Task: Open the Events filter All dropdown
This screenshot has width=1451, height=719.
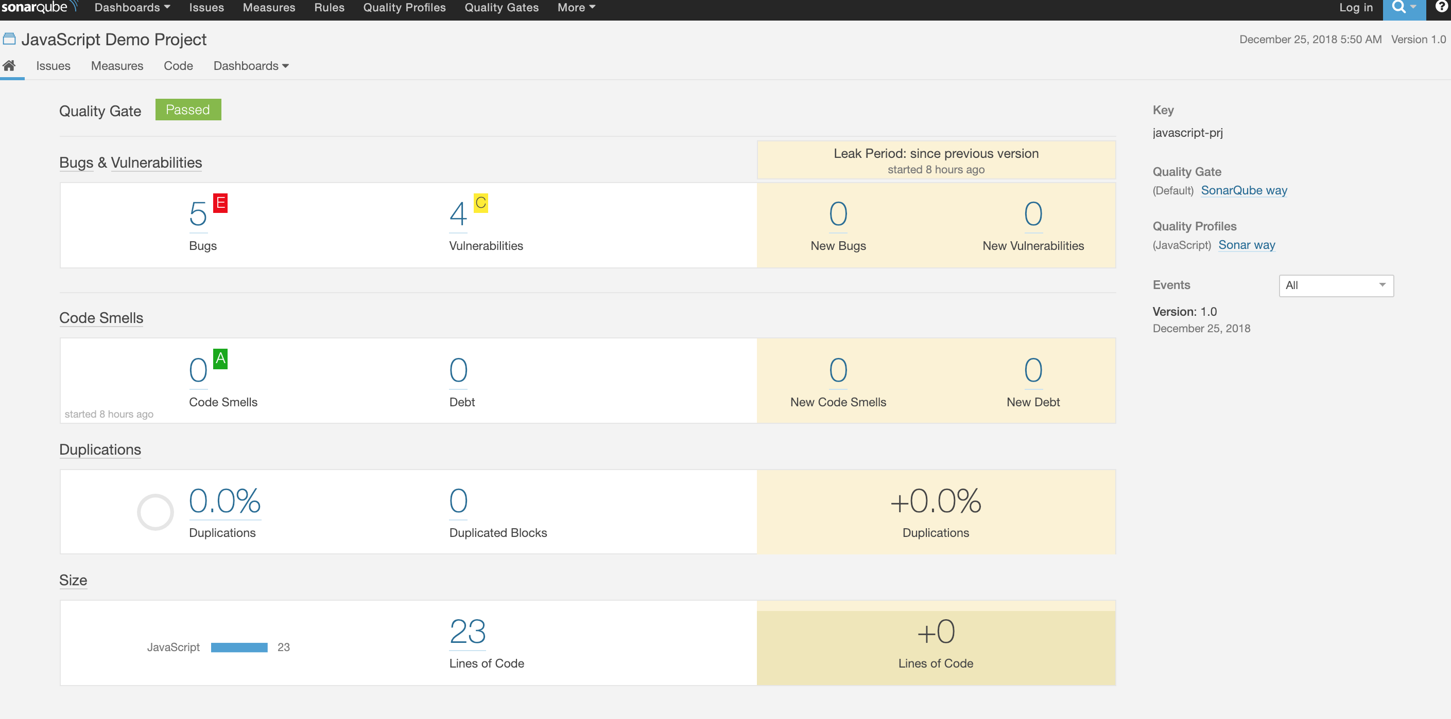Action: click(x=1336, y=285)
